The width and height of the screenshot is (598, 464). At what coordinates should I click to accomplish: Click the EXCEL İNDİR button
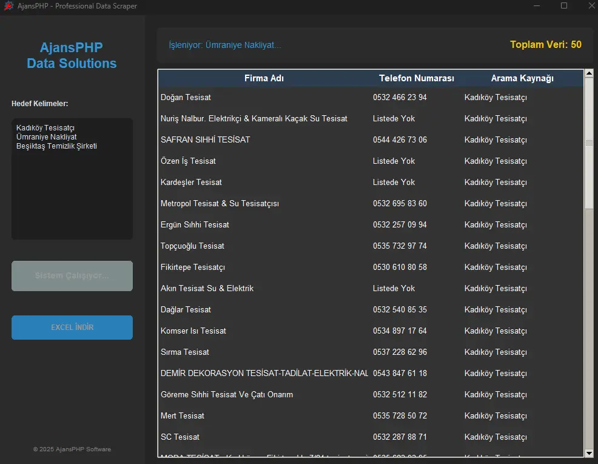(72, 328)
